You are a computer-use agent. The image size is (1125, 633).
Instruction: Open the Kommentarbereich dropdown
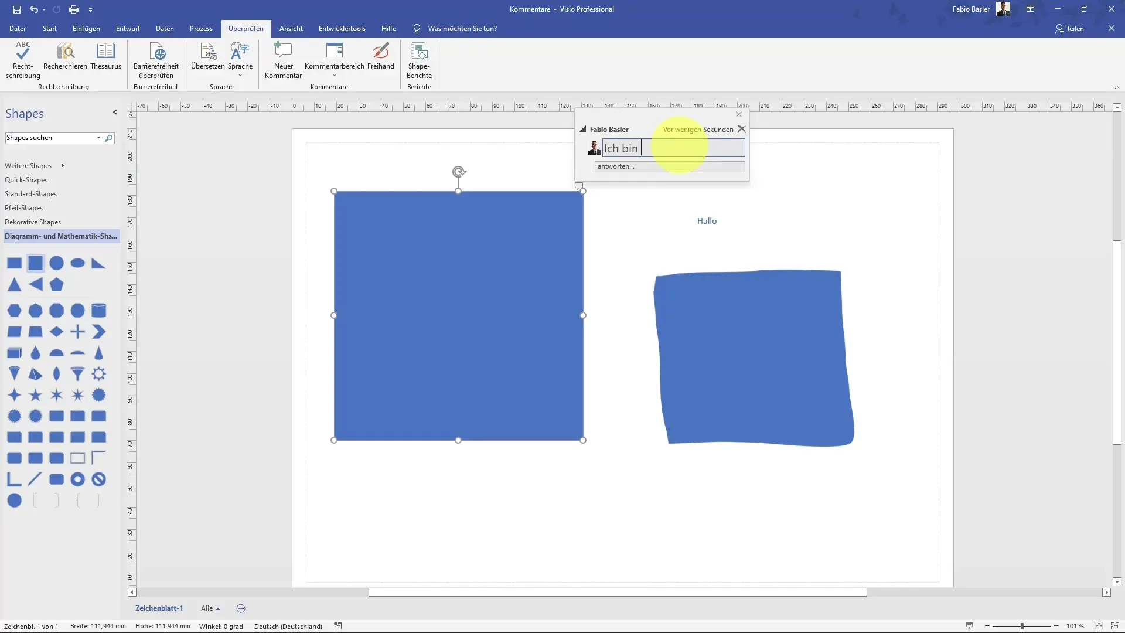click(x=335, y=60)
